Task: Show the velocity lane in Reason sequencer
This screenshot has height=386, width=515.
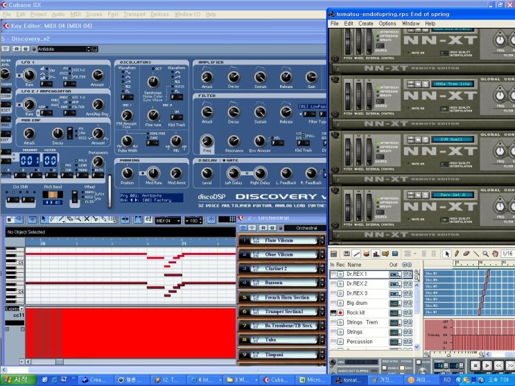Action: (x=376, y=254)
